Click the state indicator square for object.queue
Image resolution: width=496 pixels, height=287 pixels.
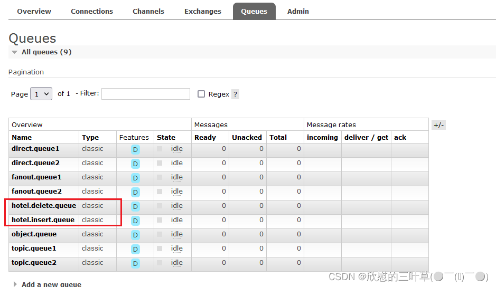point(160,234)
